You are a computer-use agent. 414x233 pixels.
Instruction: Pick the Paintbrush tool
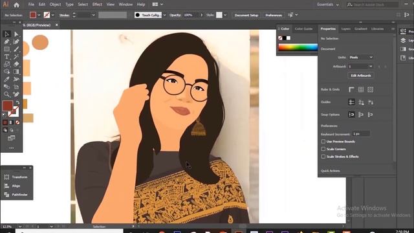tap(16, 49)
